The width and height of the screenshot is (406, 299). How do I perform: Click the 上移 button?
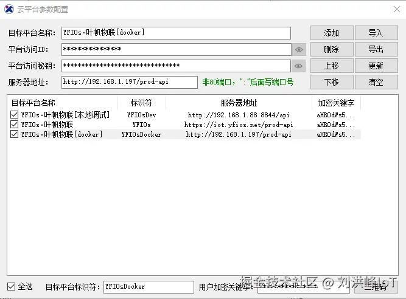coord(332,66)
